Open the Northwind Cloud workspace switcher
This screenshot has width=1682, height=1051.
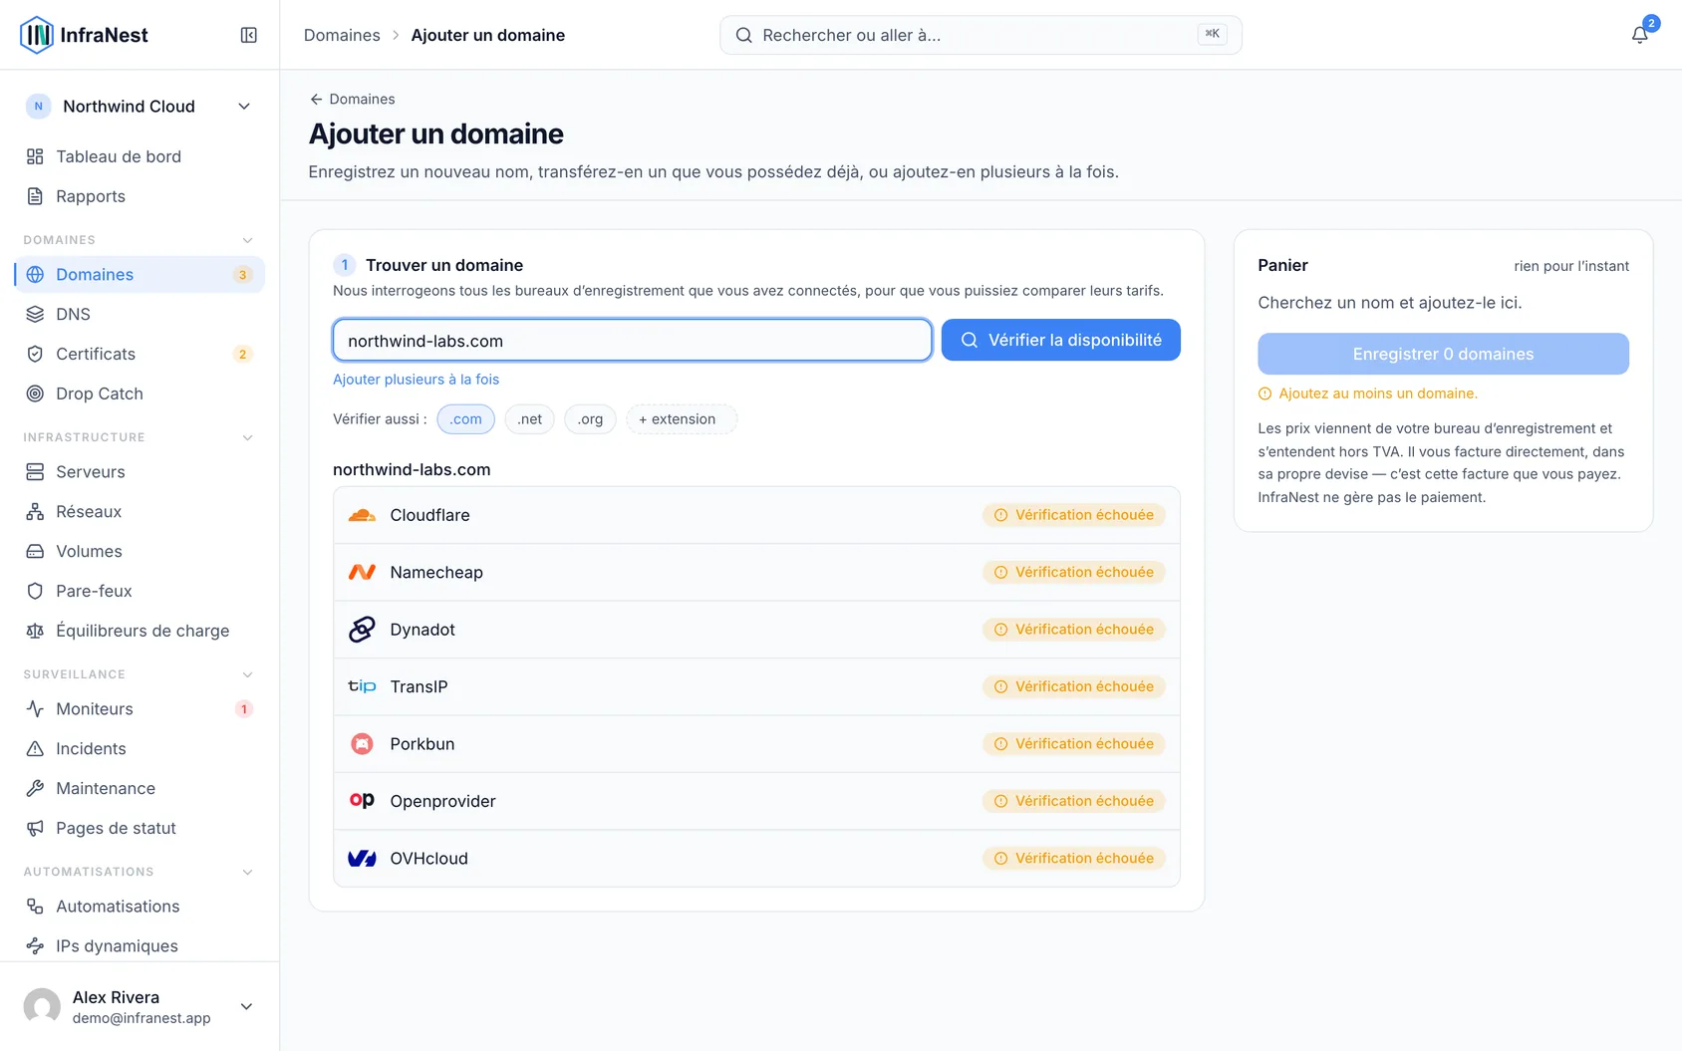[x=140, y=107]
